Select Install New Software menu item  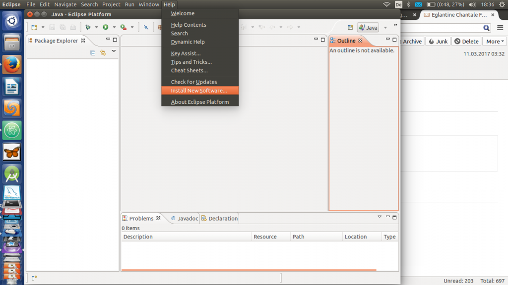[200, 91]
